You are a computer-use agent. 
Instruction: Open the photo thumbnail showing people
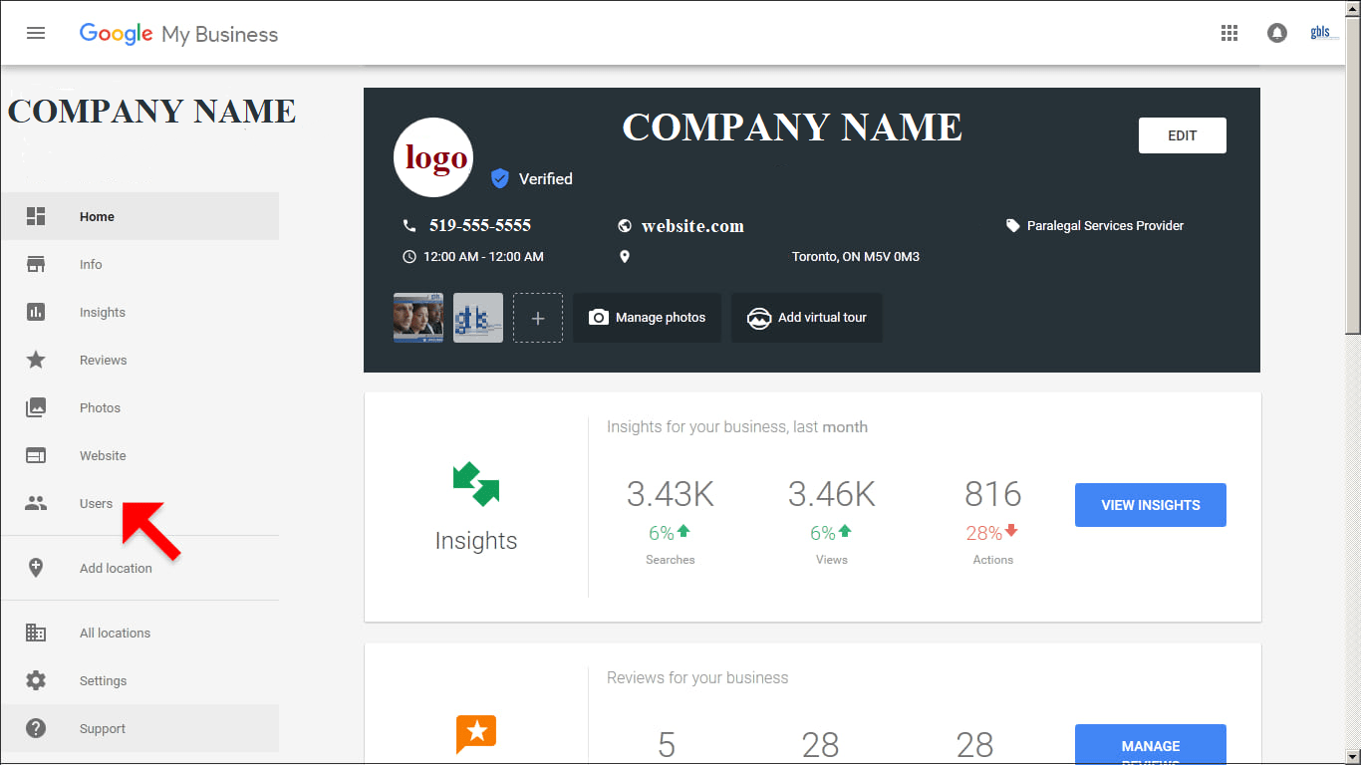click(x=418, y=318)
